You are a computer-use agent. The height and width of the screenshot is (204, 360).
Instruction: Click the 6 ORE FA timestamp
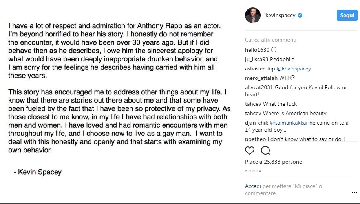point(253,171)
